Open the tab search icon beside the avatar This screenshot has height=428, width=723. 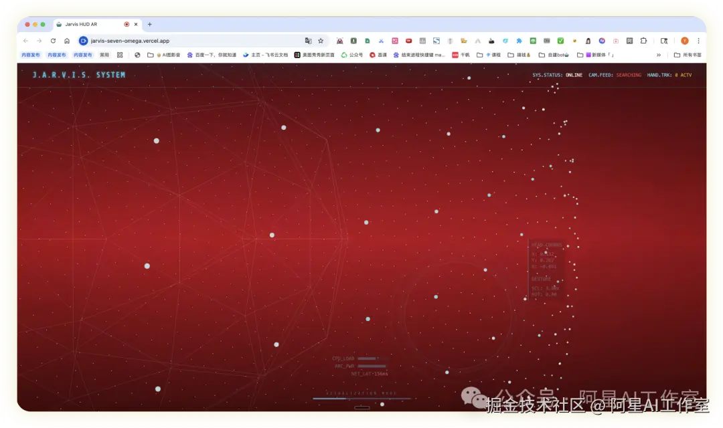click(664, 41)
